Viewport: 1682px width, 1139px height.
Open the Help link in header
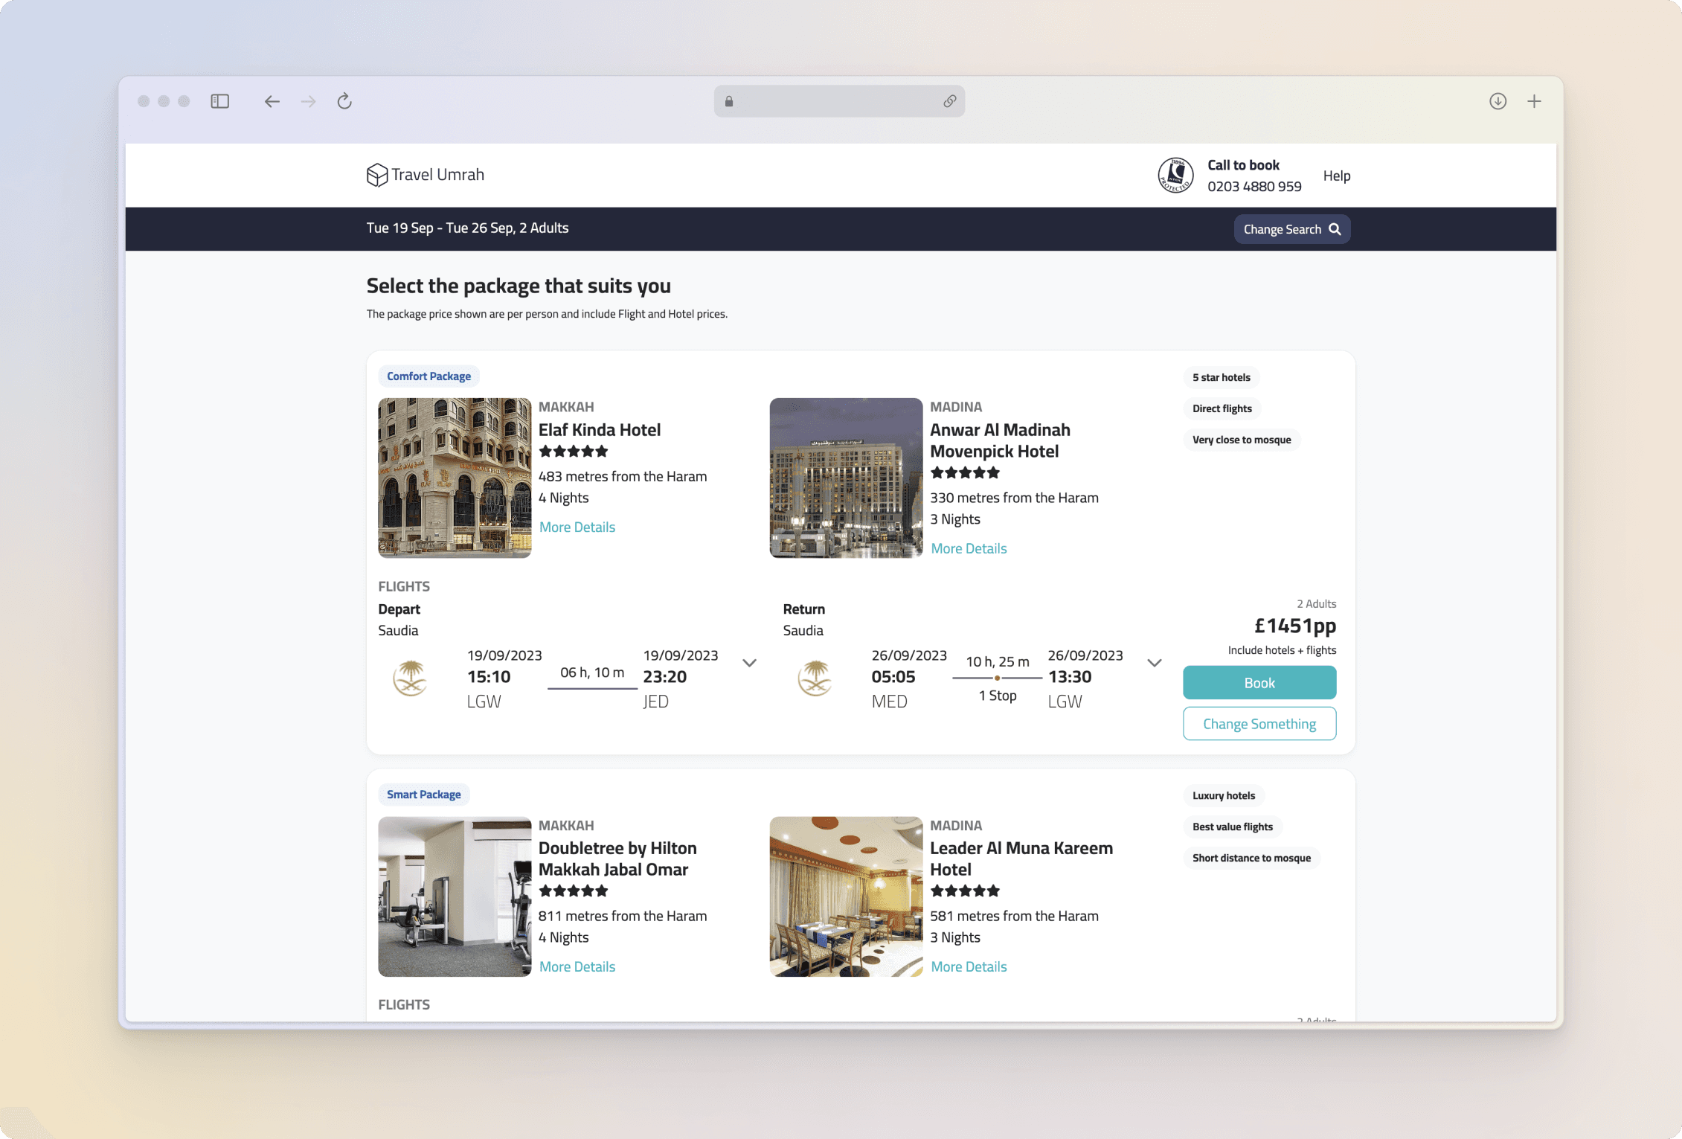1337,176
